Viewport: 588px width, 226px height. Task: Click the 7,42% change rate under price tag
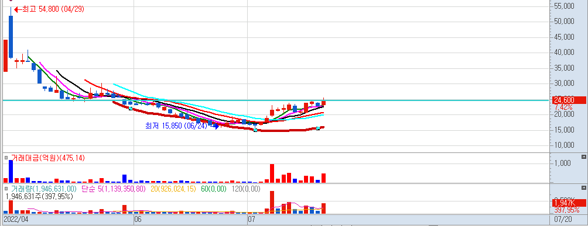(x=563, y=107)
